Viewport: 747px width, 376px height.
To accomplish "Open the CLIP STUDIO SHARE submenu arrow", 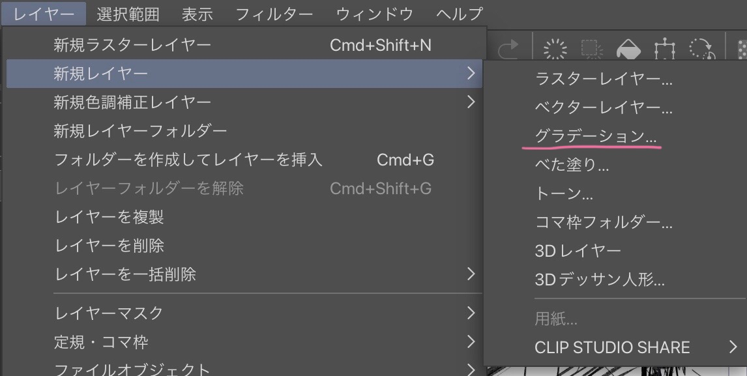I will [733, 347].
